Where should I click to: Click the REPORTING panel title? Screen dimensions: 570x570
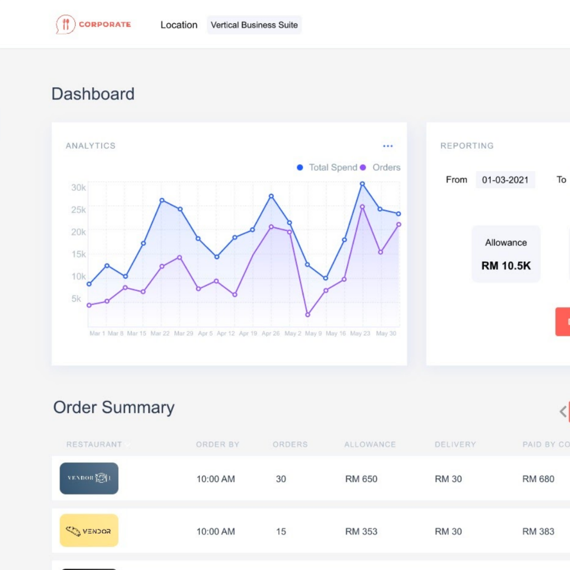tap(467, 146)
